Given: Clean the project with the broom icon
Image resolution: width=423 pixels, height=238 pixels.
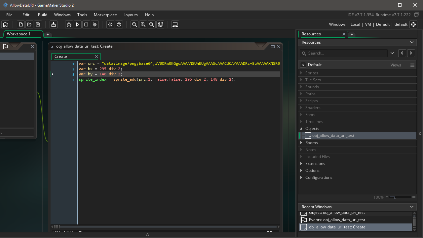Looking at the screenshot, I should click(x=95, y=24).
